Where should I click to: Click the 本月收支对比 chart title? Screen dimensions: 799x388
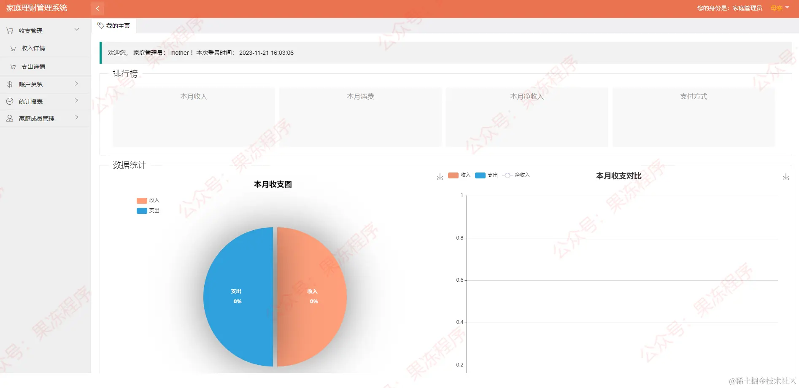tap(618, 176)
